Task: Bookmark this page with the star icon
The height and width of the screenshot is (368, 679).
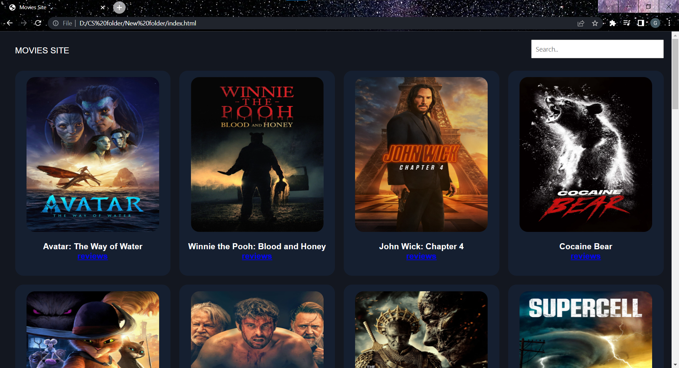Action: pos(595,23)
